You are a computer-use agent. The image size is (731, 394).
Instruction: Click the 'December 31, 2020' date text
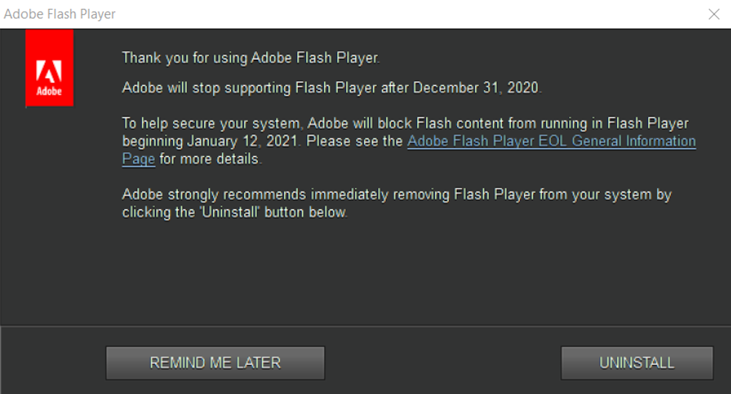pos(475,88)
